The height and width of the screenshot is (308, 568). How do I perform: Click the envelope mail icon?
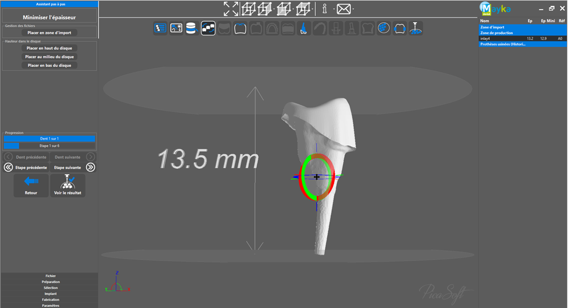(x=344, y=9)
